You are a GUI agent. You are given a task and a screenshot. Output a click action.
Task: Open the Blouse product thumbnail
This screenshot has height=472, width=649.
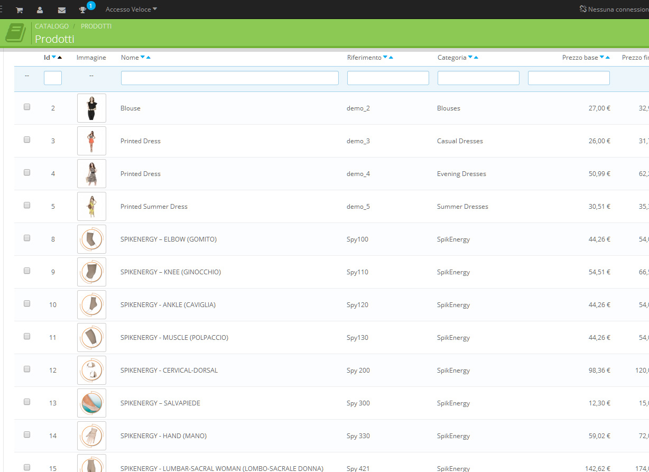91,108
